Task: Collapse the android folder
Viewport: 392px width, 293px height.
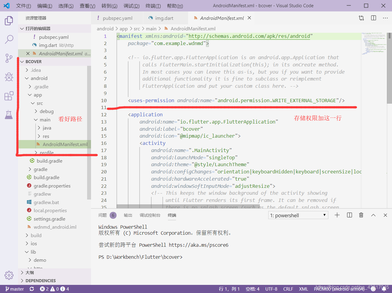Action: (x=27, y=78)
